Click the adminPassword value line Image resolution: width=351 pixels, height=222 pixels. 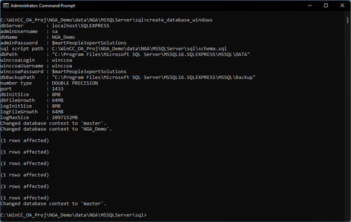[x=89, y=43]
